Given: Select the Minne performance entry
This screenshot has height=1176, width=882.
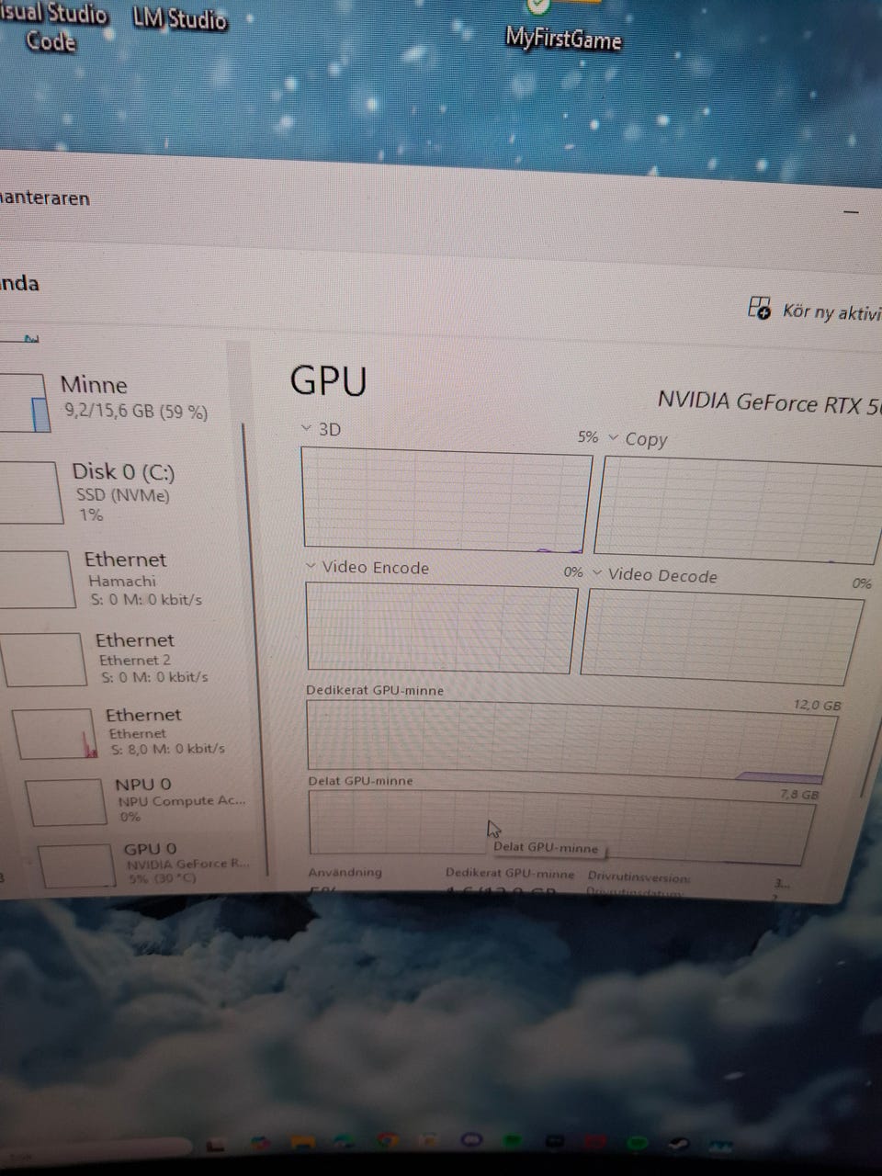Looking at the screenshot, I should [115, 398].
